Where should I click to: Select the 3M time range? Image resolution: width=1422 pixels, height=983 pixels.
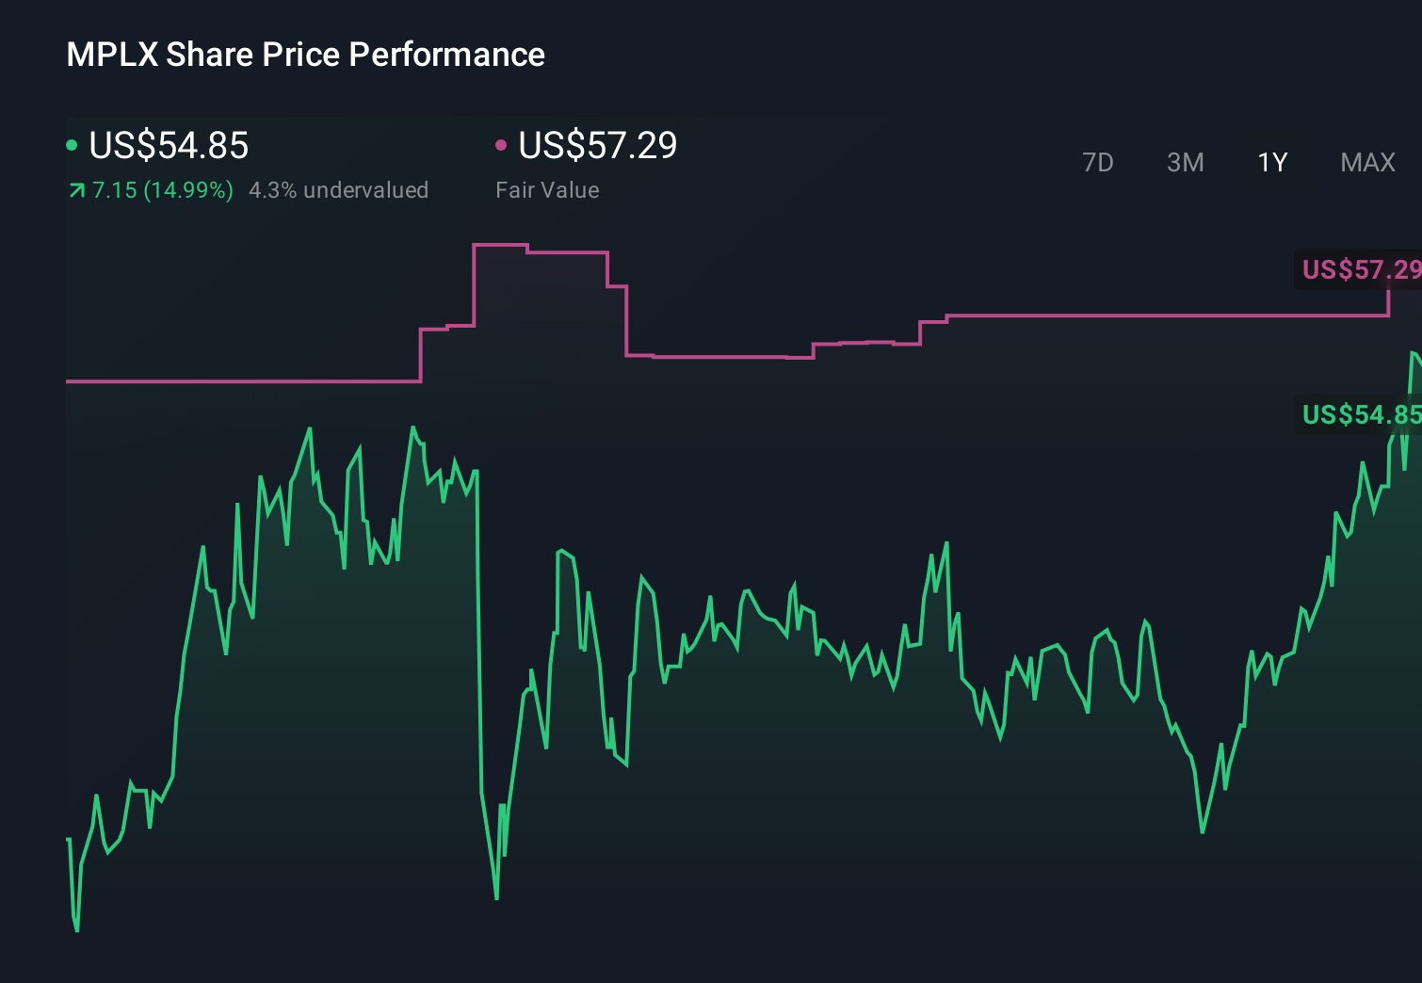(x=1185, y=162)
